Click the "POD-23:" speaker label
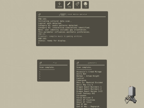This screenshot has width=144, height=108. (x=42, y=34)
